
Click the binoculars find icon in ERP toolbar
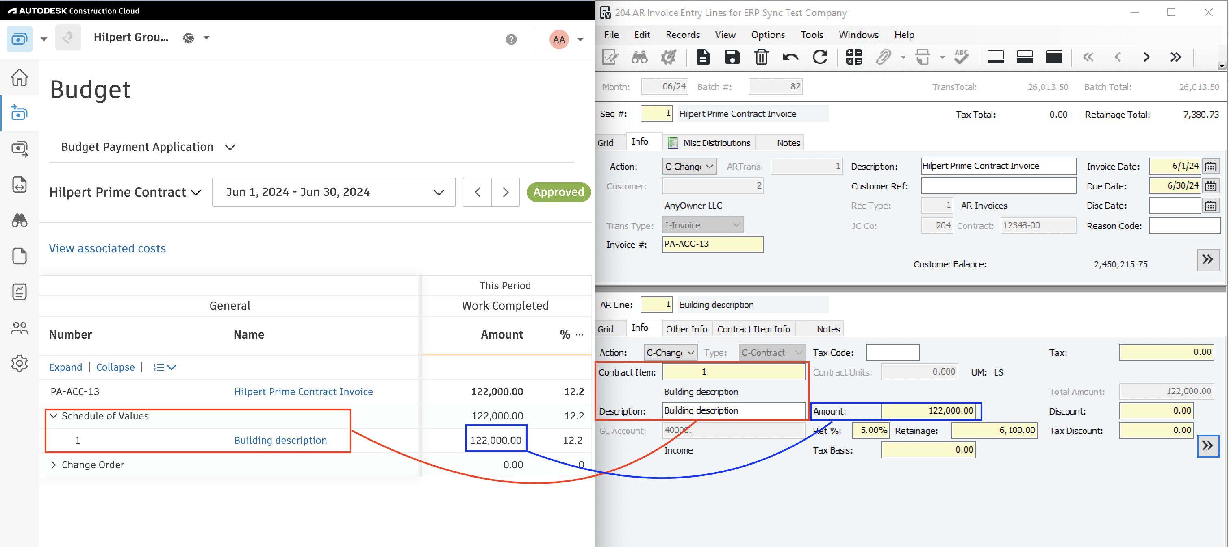pos(639,57)
